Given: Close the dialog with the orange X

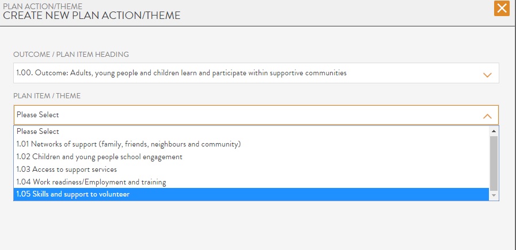Looking at the screenshot, I should tap(502, 9).
